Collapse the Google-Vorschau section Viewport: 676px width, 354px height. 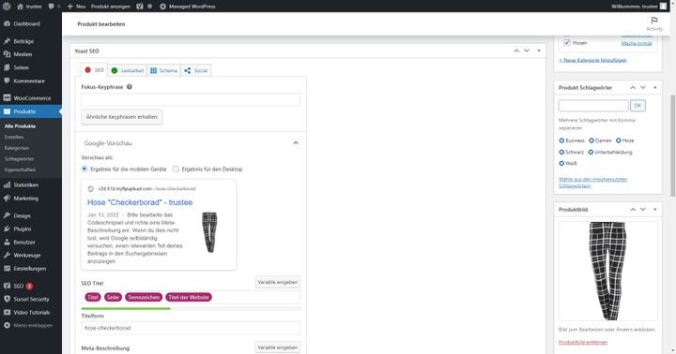296,142
